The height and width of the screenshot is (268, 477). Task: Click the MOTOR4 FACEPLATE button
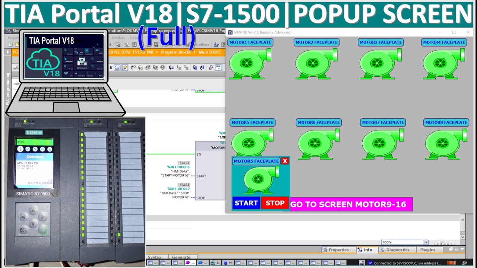pyautogui.click(x=444, y=42)
